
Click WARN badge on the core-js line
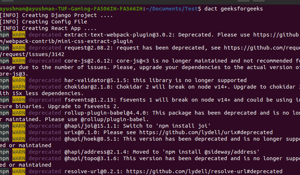coord(18,61)
